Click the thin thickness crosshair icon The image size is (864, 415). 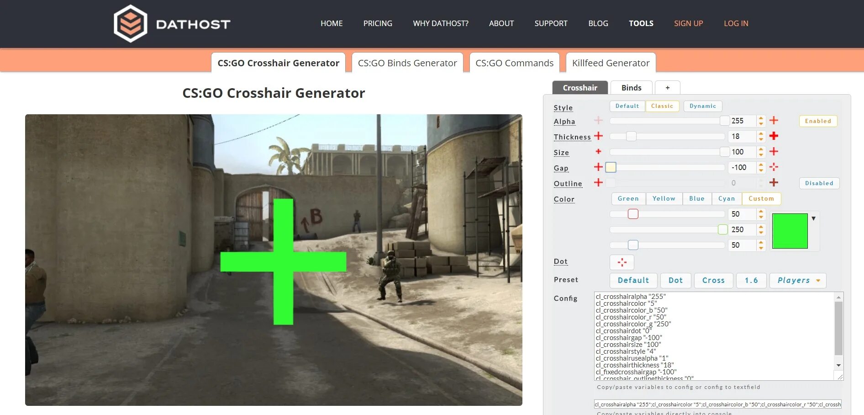click(x=598, y=136)
